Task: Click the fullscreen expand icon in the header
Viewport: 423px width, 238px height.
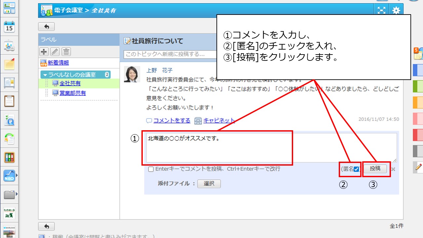Action: point(382,11)
